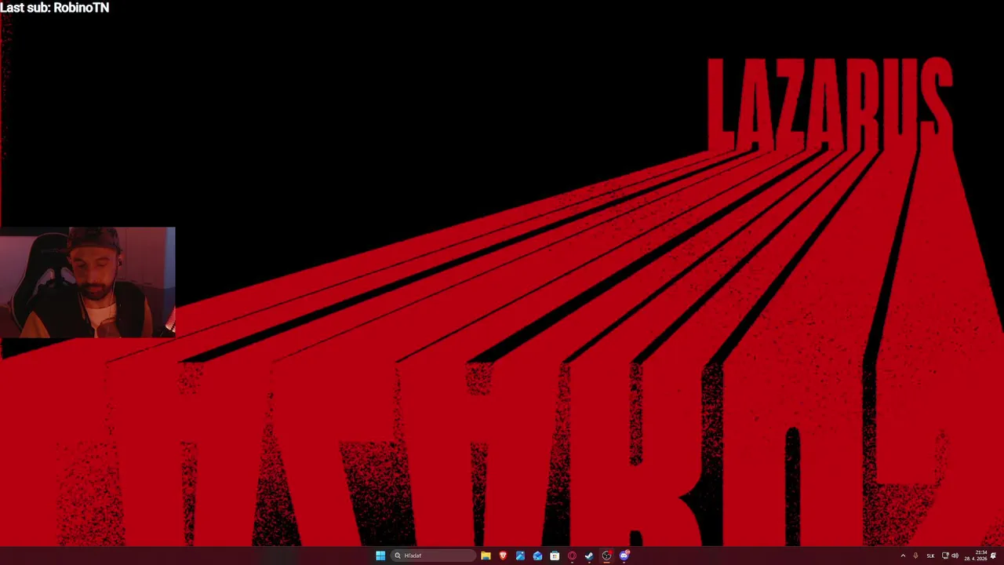1004x565 pixels.
Task: Click the microphone icon in the system tray
Action: click(x=915, y=556)
